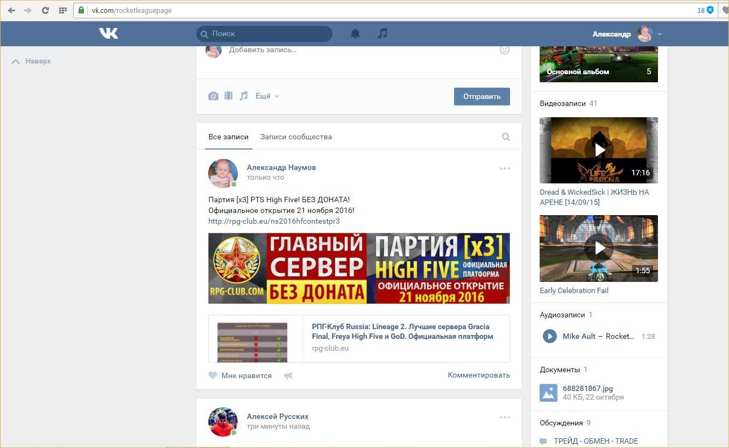Click the три минуты назад timestamp
The image size is (729, 448).
(278, 426)
